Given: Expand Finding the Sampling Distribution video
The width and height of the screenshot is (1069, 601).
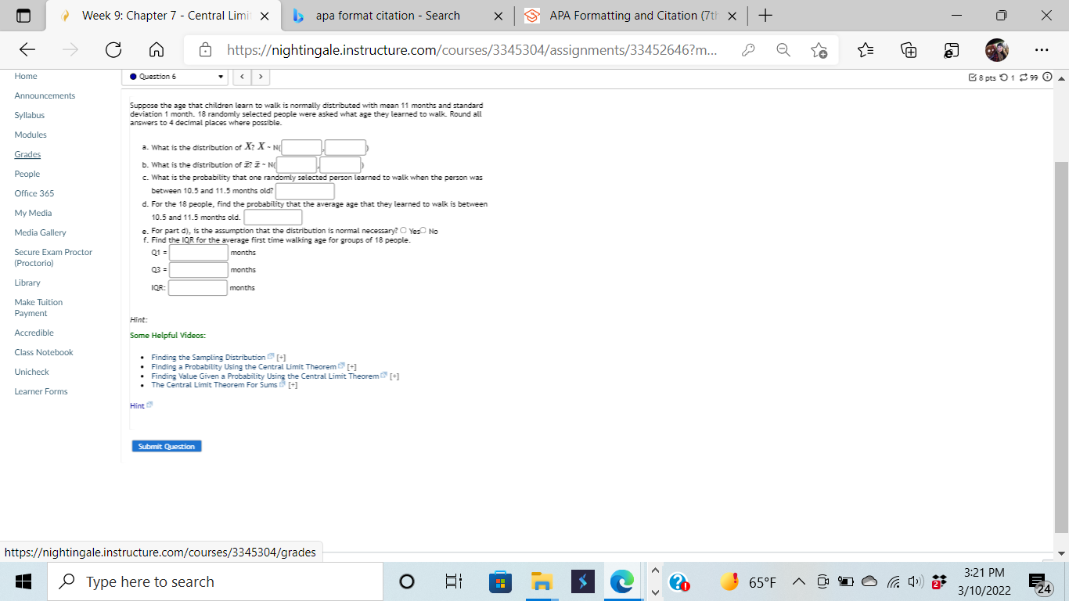Looking at the screenshot, I should [x=280, y=358].
